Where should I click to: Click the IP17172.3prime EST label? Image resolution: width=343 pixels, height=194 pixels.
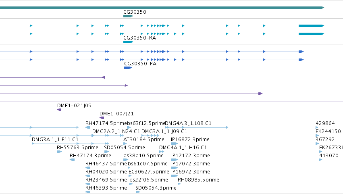(x=191, y=156)
